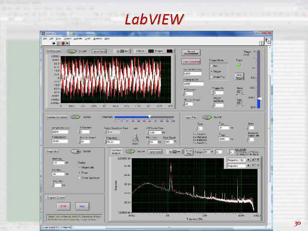The height and width of the screenshot is (231, 308).
Task: Open the File menu
Action: (45, 38)
